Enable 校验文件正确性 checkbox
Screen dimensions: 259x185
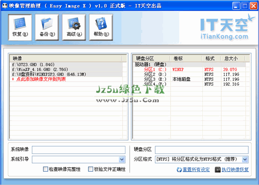[90, 169]
